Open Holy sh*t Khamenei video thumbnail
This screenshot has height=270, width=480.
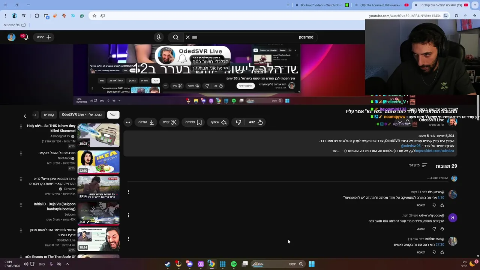(x=98, y=135)
